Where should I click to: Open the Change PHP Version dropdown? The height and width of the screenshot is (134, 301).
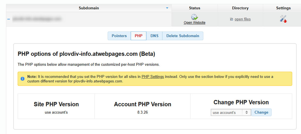[x=231, y=112]
